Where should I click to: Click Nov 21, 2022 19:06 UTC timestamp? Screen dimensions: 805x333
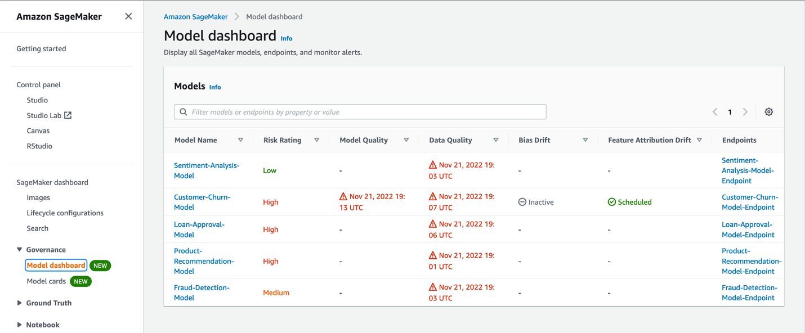(x=462, y=229)
